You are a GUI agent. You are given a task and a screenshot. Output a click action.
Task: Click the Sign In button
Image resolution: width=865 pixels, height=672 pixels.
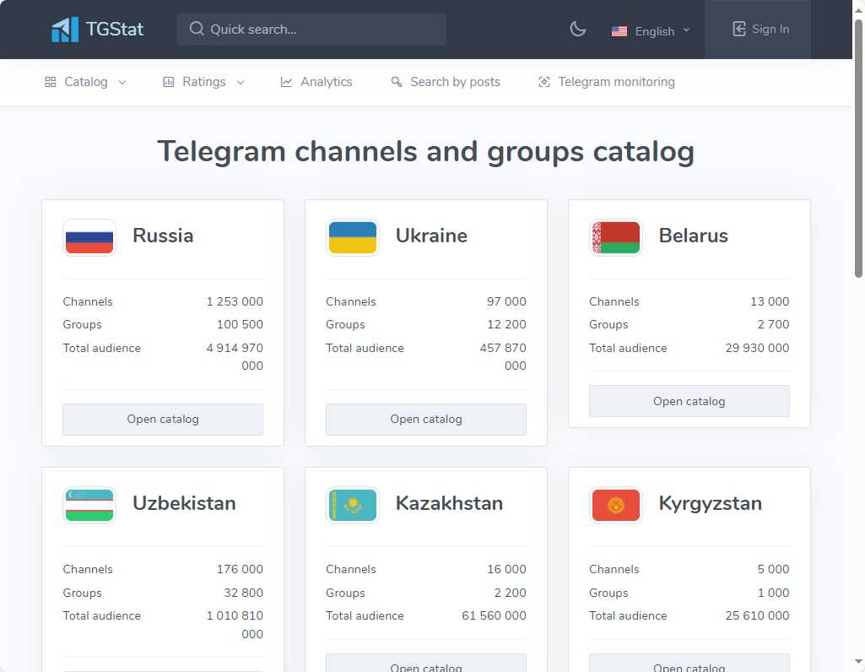(759, 30)
